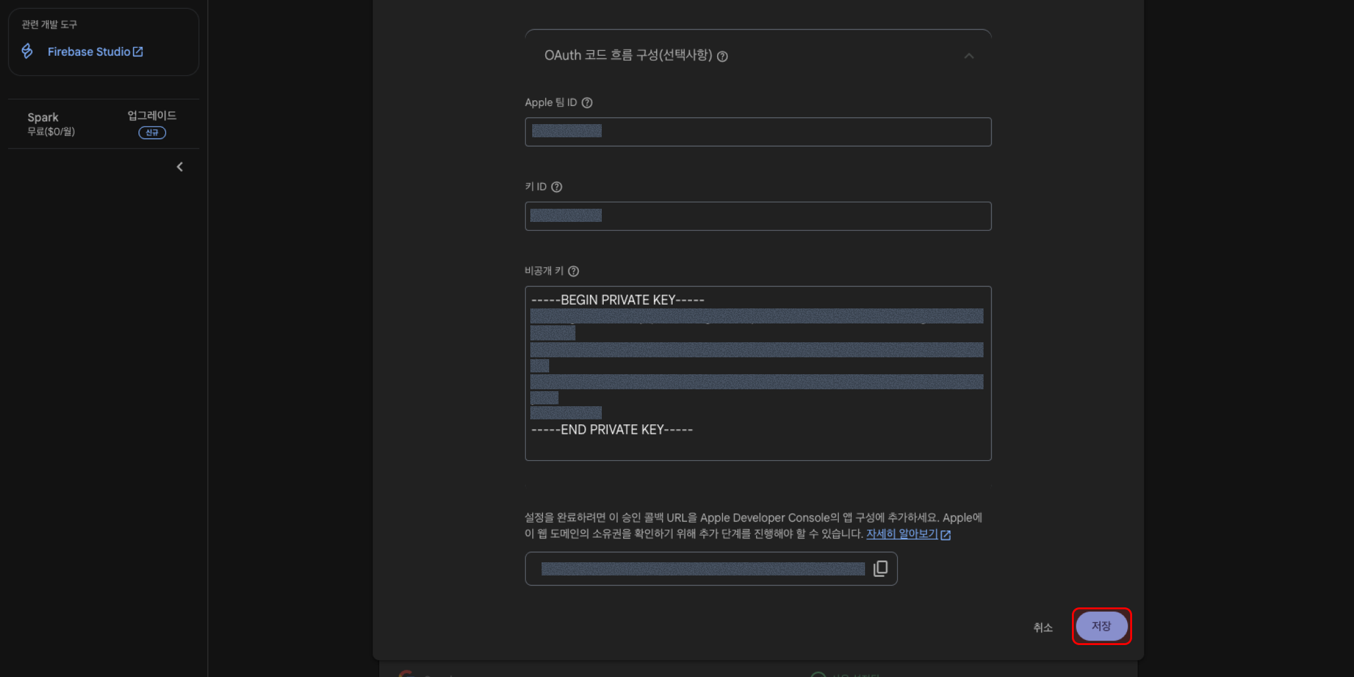Click the help icon beside OAuth 코드 흐름 구성
Viewport: 1354px width, 677px height.
(x=722, y=56)
